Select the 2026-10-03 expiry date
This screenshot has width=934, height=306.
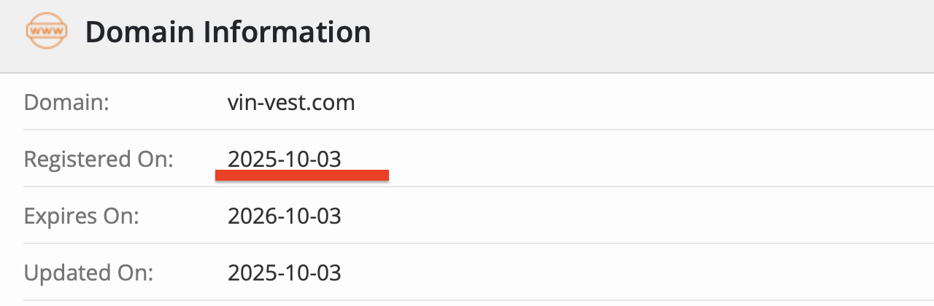[285, 216]
